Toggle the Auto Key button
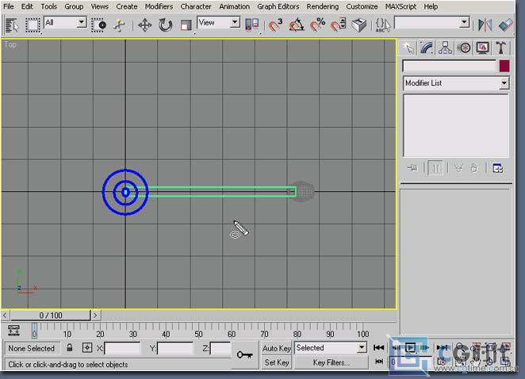525x379 pixels. (x=276, y=348)
